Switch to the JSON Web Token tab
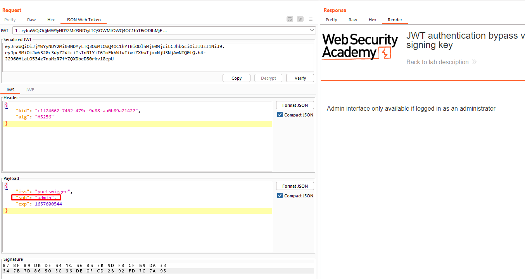Screen dimensions: 525x279 point(83,20)
